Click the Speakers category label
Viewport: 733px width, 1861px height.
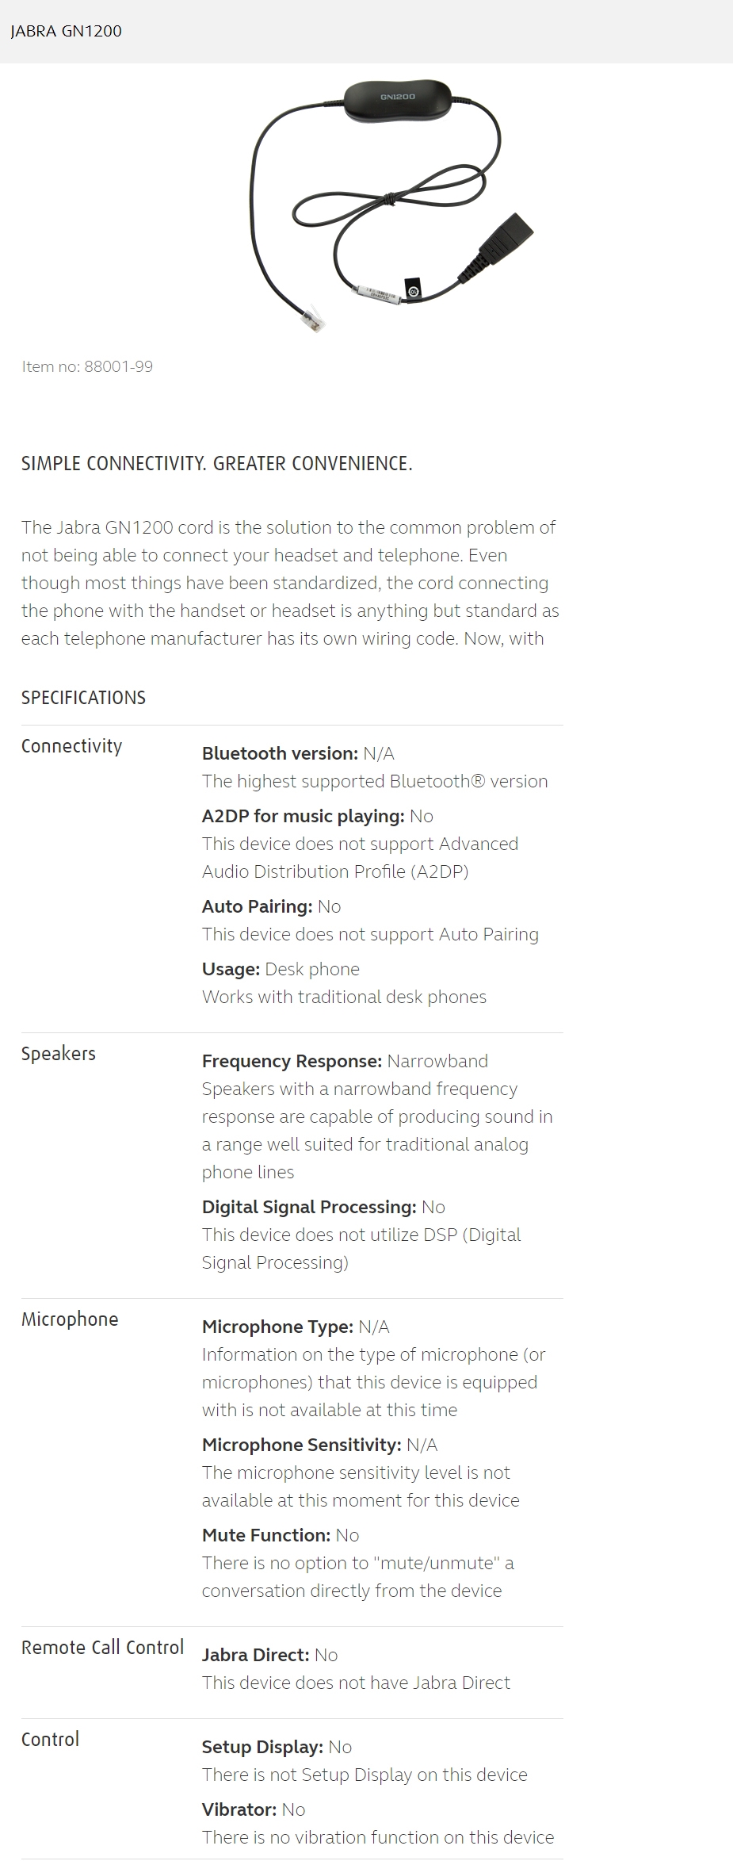(59, 1054)
